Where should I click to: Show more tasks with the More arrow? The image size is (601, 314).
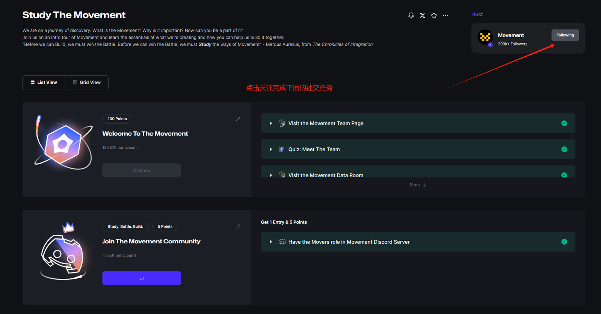[418, 185]
